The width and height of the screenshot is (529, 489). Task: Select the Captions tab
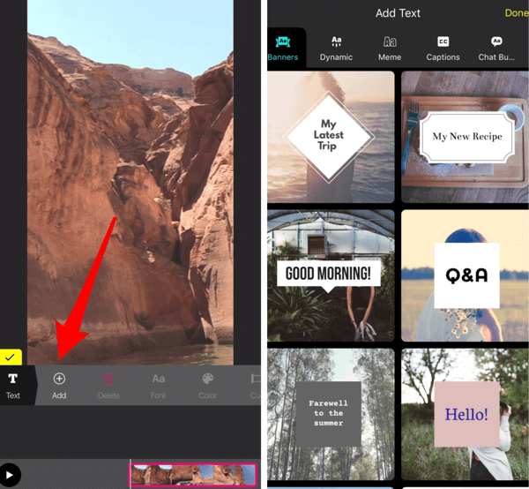point(443,48)
